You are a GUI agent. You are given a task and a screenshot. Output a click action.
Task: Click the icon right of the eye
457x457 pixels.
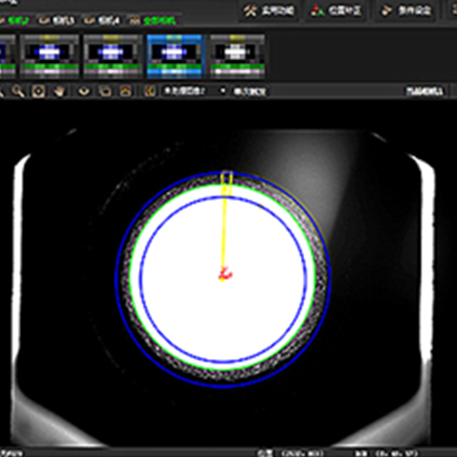pyautogui.click(x=105, y=90)
